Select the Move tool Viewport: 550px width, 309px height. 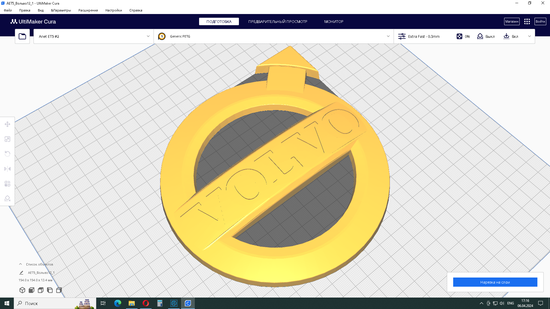[7, 124]
